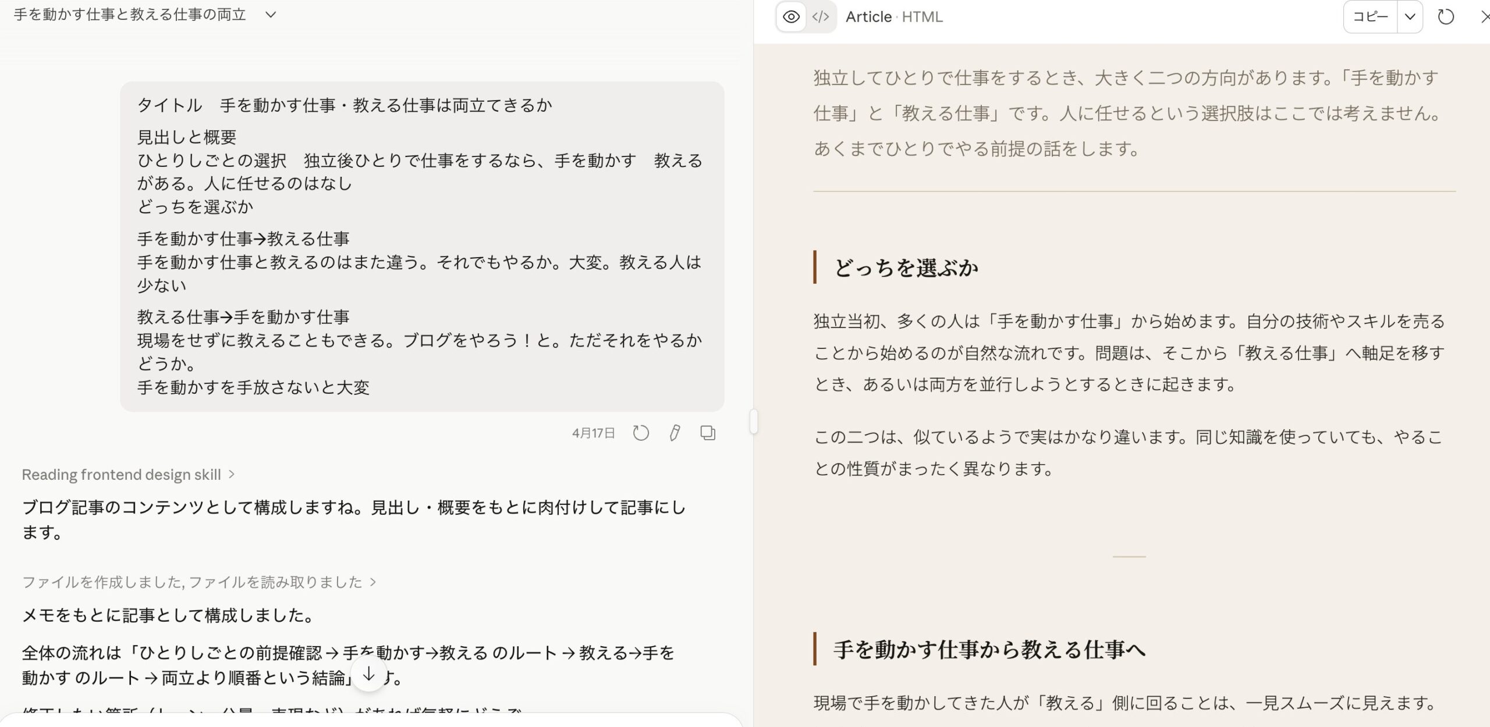Click the retry icon under the message
Screen dimensions: 1490x727
point(641,433)
